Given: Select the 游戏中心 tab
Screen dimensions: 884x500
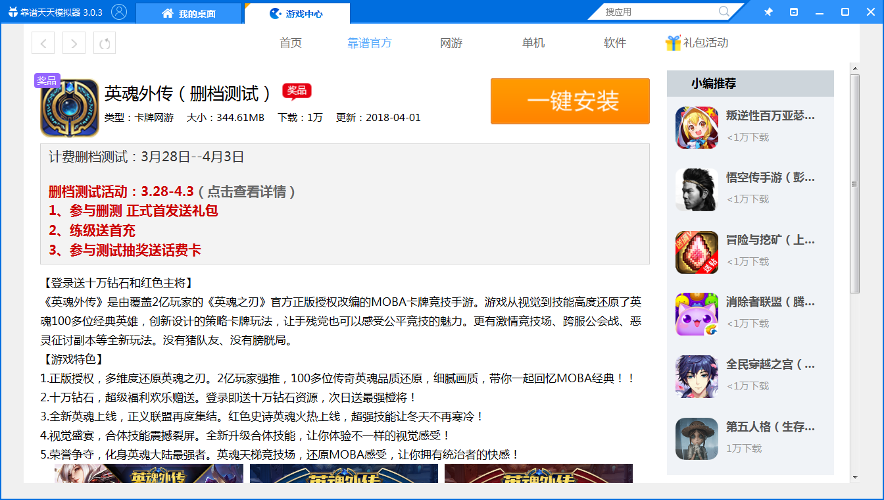Looking at the screenshot, I should coord(297,13).
